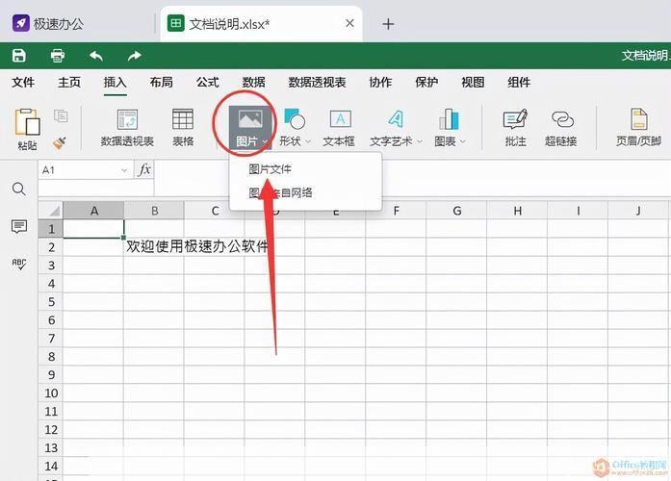Select column A header
The width and height of the screenshot is (671, 481).
click(93, 211)
